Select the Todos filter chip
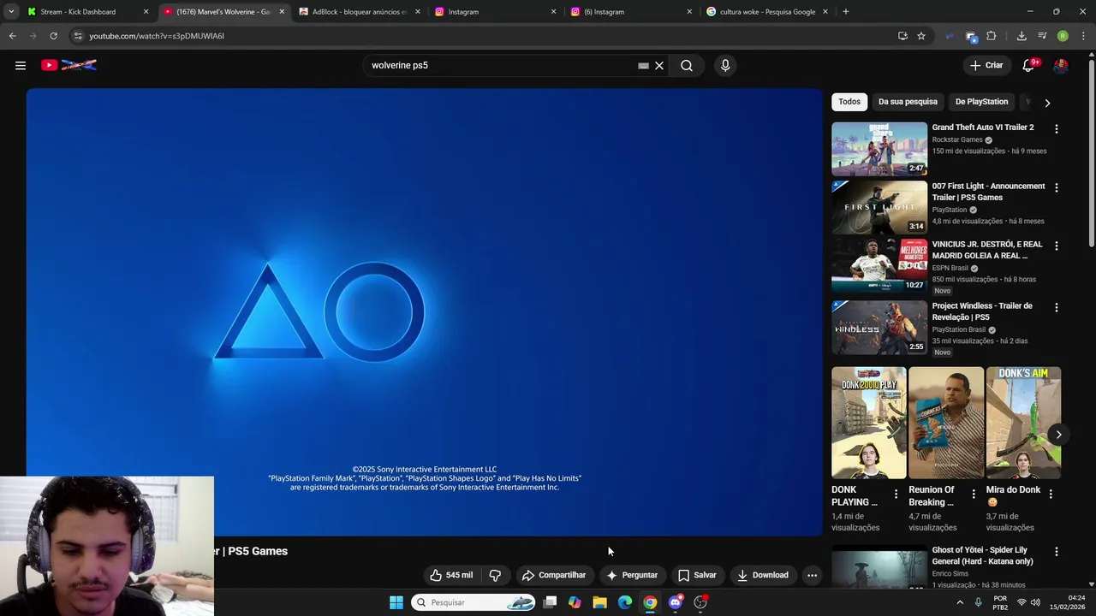 (849, 102)
